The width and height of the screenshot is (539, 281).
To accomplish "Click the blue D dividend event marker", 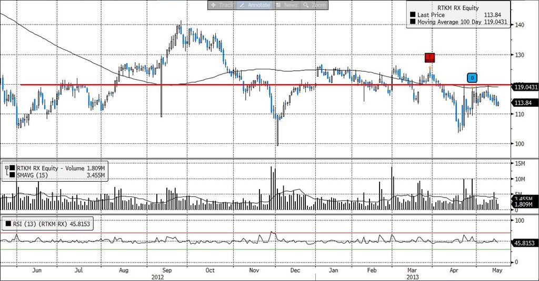I will coord(472,78).
